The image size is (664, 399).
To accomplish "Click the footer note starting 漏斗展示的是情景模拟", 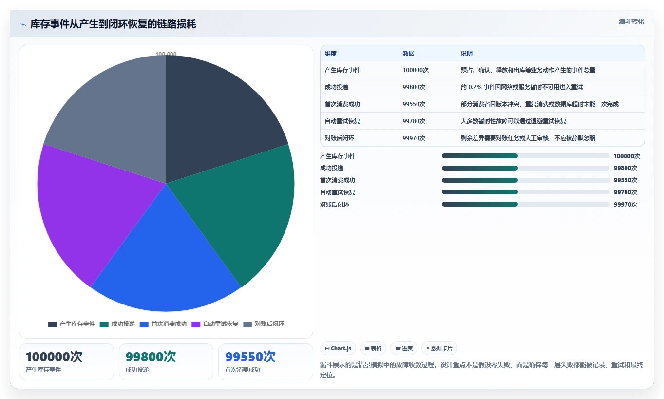I will tap(481, 370).
